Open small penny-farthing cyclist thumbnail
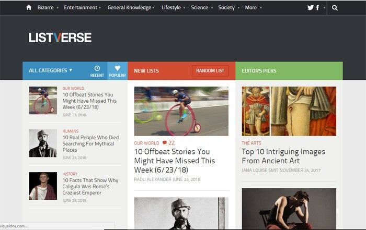The height and width of the screenshot is (230, 366). tap(43, 100)
